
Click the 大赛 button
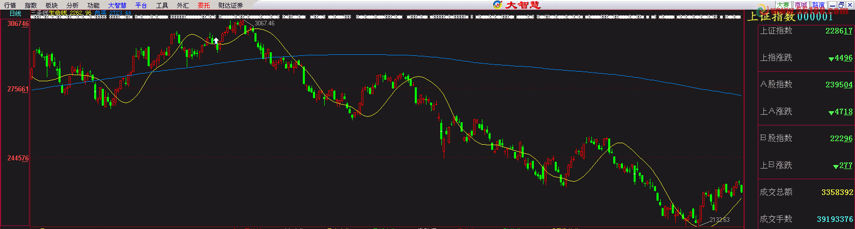point(783,5)
